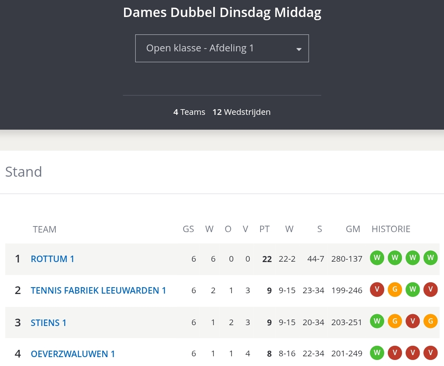Open the ROTTUM 1 team link
Viewport: 444px width, 366px height.
pos(53,259)
